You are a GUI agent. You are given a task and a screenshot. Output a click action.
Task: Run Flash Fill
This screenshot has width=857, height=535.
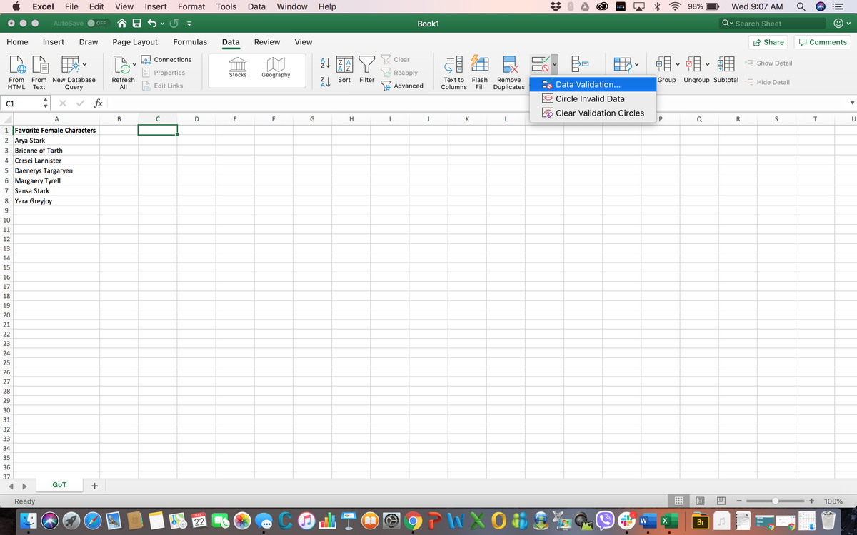(x=479, y=68)
